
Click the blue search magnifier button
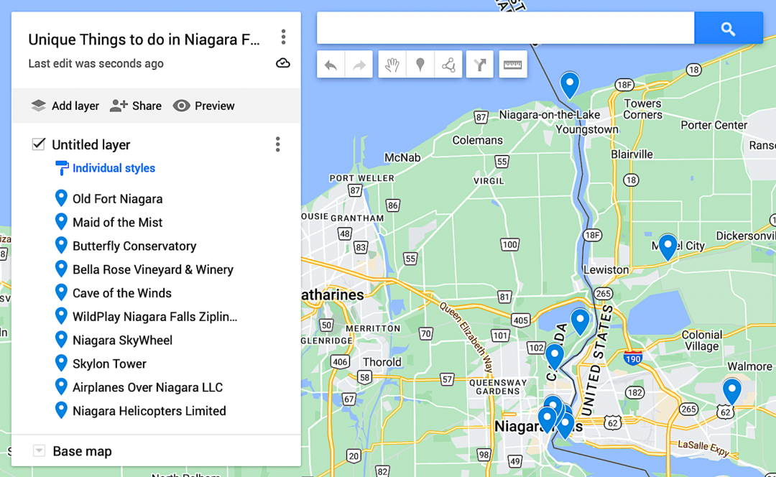pyautogui.click(x=728, y=28)
